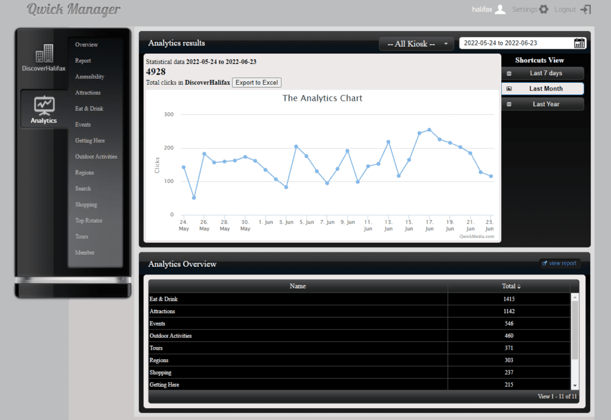
Task: Open the Attractions row in Analytics Overview
Action: tap(163, 311)
